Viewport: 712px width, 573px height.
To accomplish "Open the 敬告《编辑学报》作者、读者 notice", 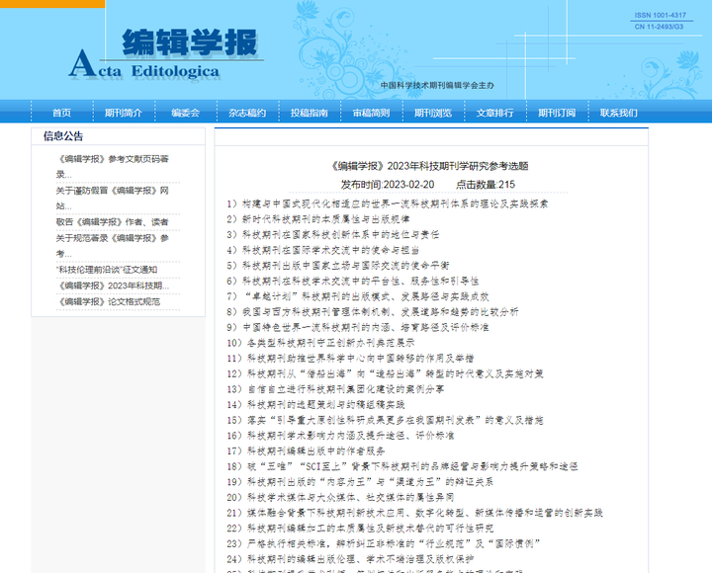I will (112, 222).
